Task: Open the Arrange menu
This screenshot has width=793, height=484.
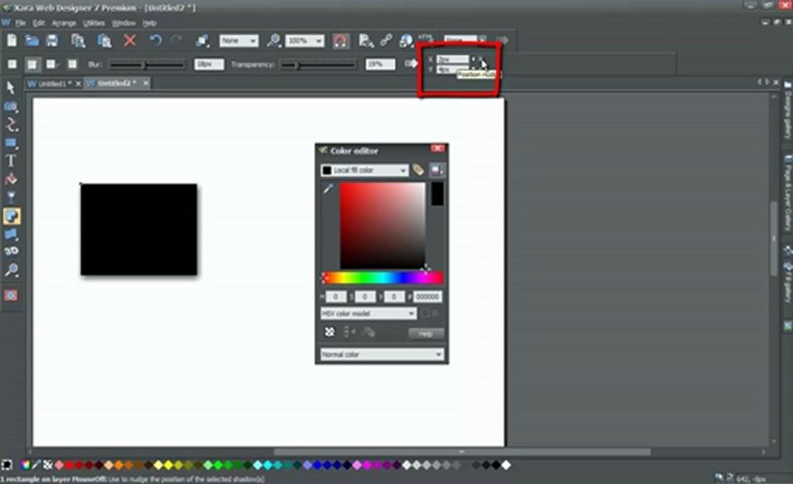Action: pos(64,24)
